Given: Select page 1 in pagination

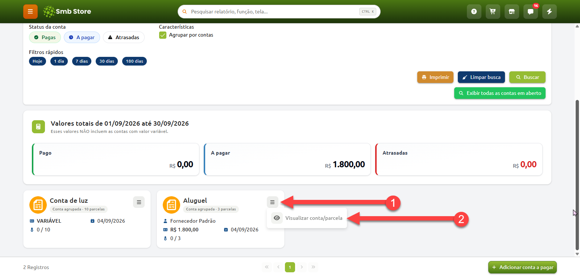Looking at the screenshot, I should pos(290,267).
